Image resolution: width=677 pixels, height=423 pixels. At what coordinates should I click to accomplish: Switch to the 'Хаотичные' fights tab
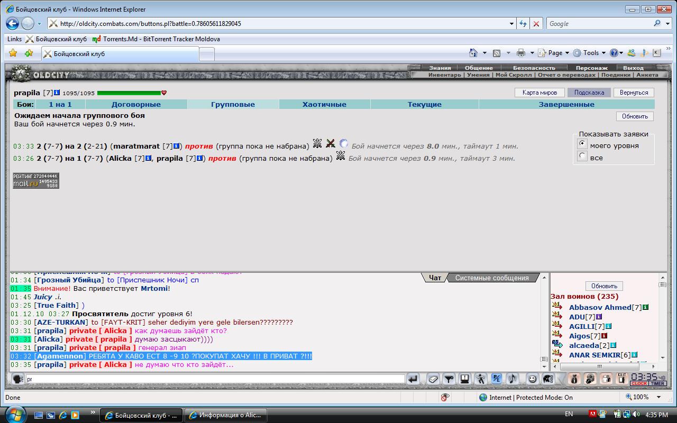point(324,104)
